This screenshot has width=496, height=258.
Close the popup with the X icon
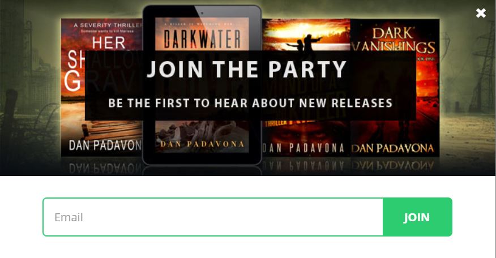pyautogui.click(x=481, y=13)
